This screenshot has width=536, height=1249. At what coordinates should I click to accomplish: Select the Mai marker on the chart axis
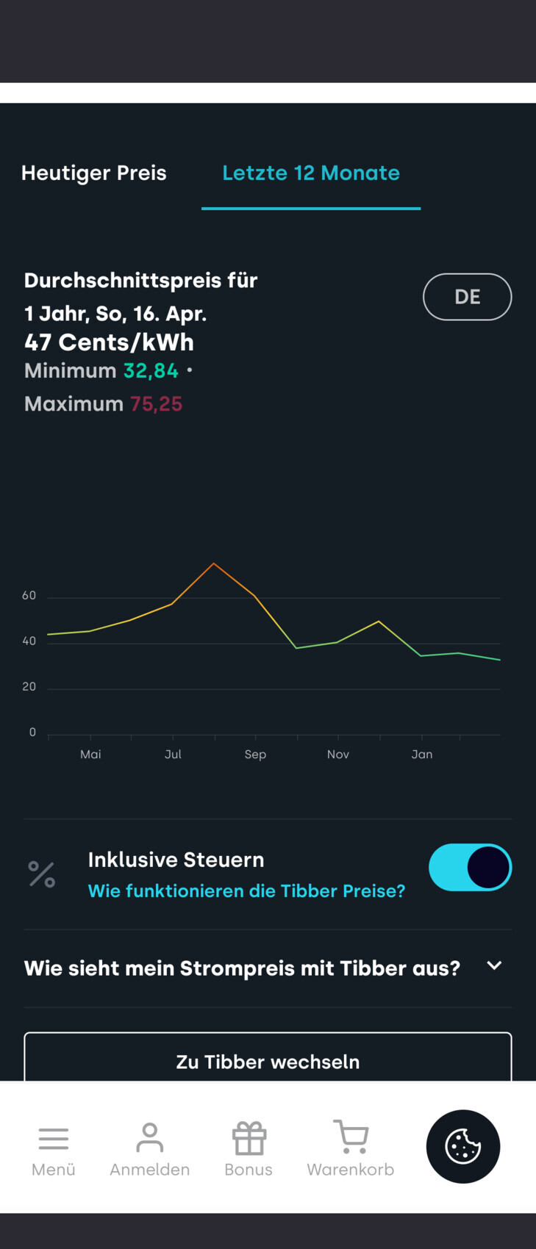[90, 755]
